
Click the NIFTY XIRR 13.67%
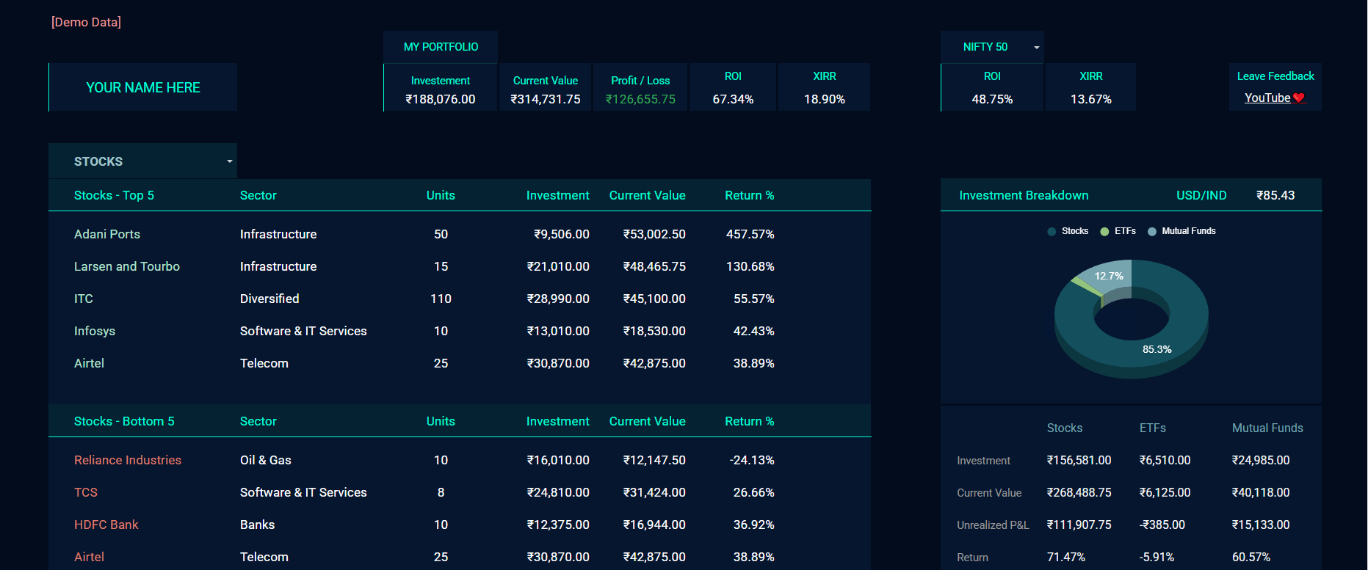[1091, 99]
